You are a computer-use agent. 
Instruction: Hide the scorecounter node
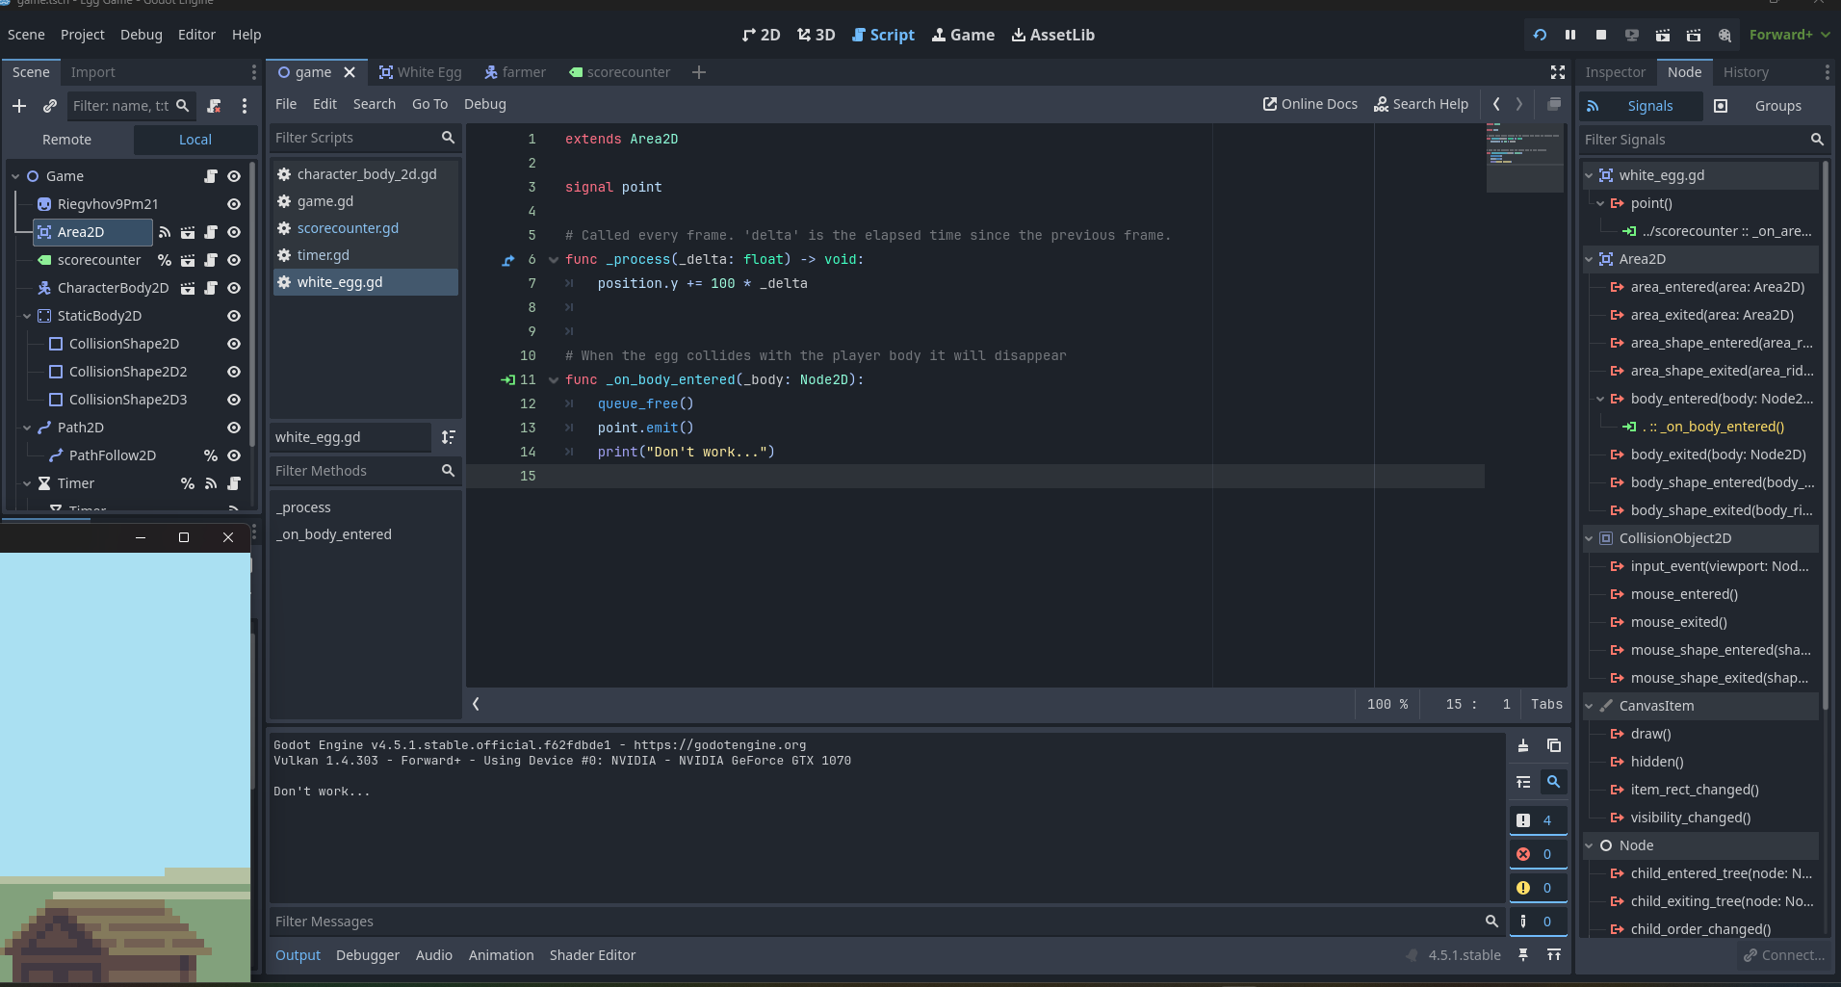pos(233,260)
